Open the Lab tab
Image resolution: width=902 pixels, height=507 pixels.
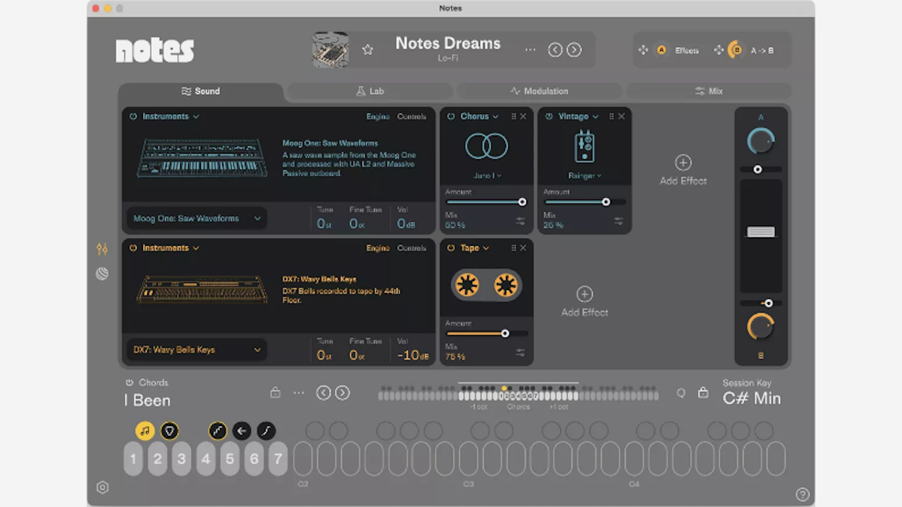(x=370, y=91)
